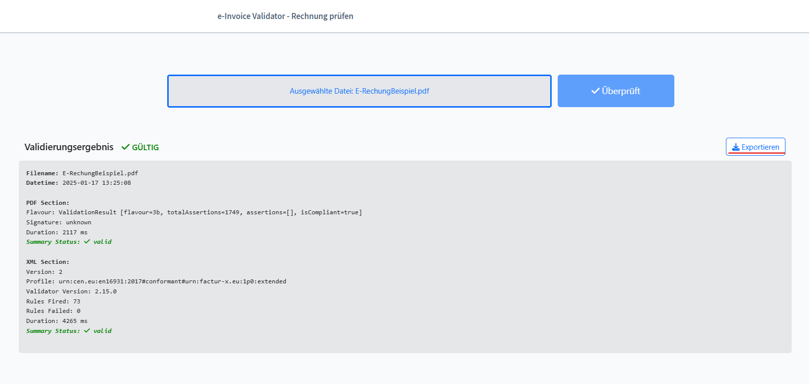809x384 pixels.
Task: Click the green GÜLTIG status label
Action: [145, 147]
